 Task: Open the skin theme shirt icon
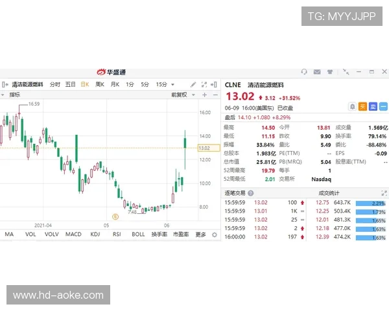pyautogui.click(x=330, y=72)
